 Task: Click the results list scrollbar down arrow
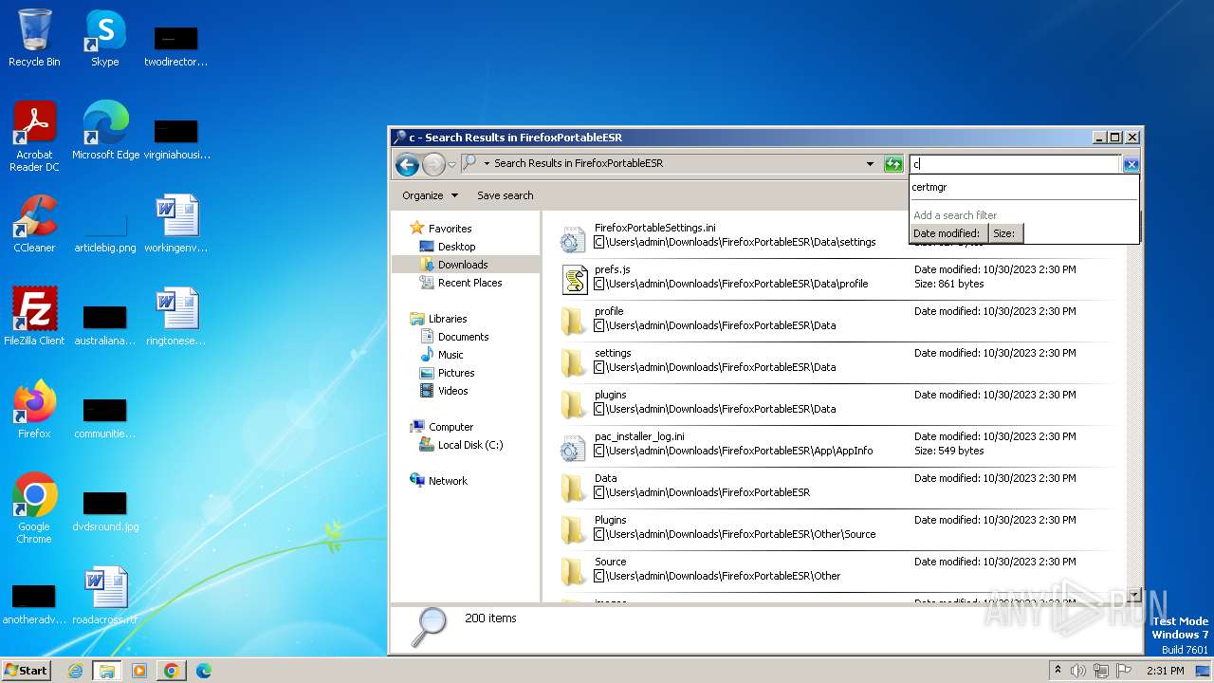1134,594
